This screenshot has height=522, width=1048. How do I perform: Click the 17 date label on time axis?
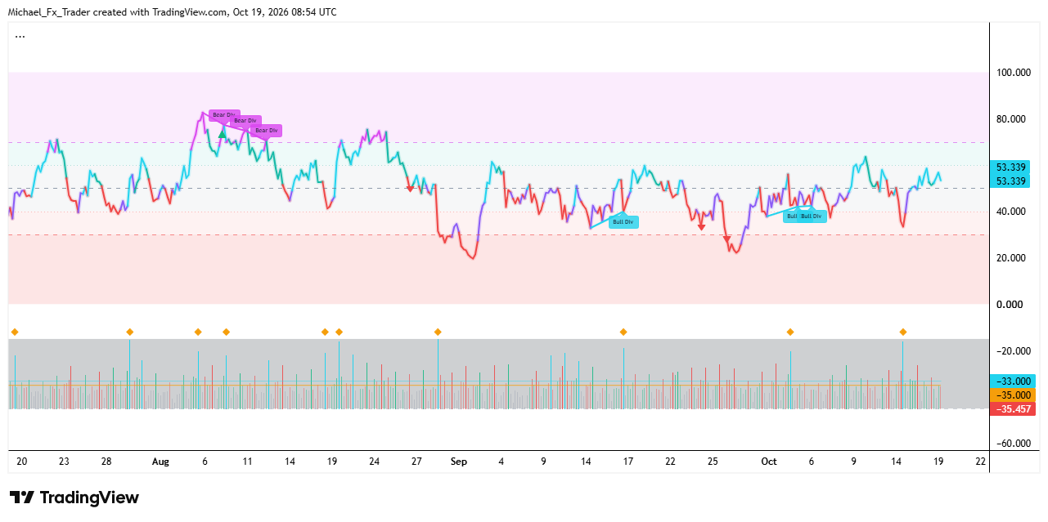click(628, 462)
